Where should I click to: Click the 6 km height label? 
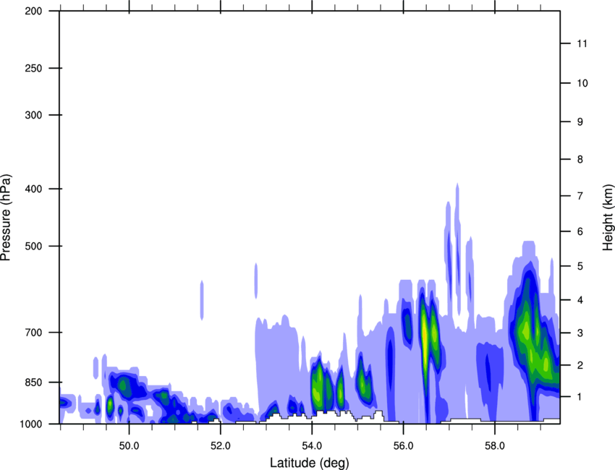(x=580, y=231)
